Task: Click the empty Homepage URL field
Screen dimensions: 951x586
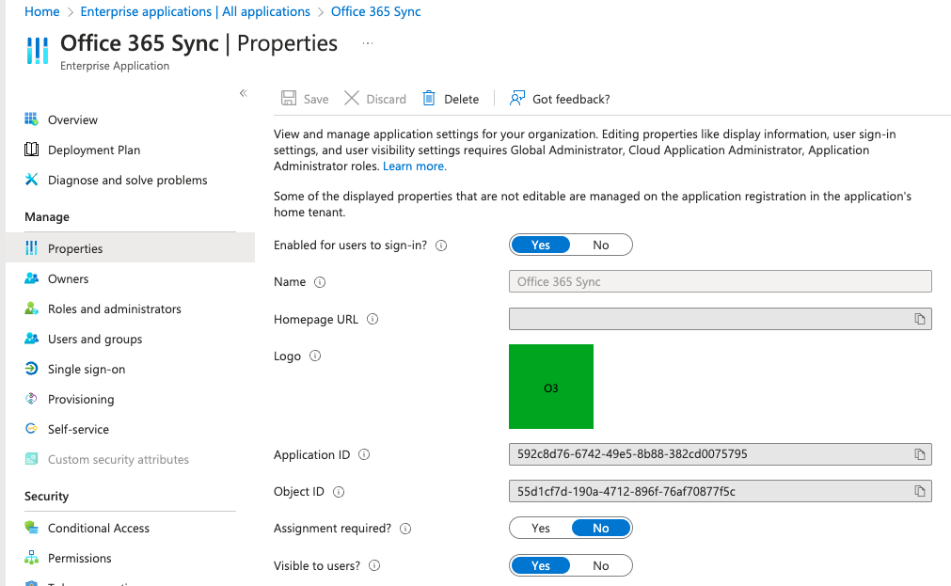Action: (x=720, y=319)
